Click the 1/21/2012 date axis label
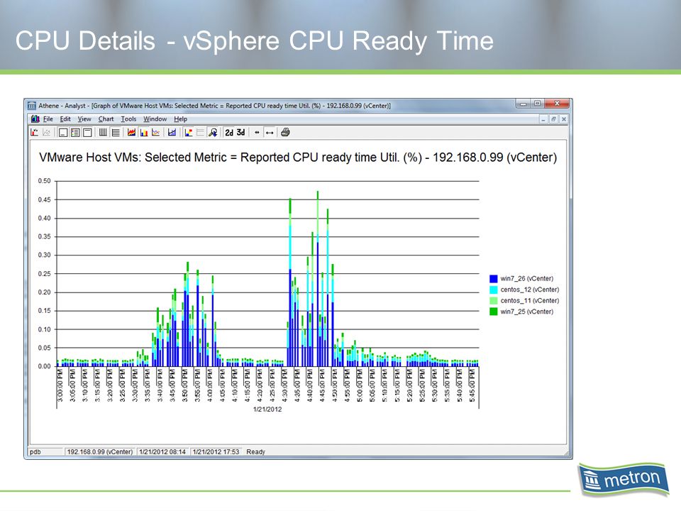 (x=267, y=410)
